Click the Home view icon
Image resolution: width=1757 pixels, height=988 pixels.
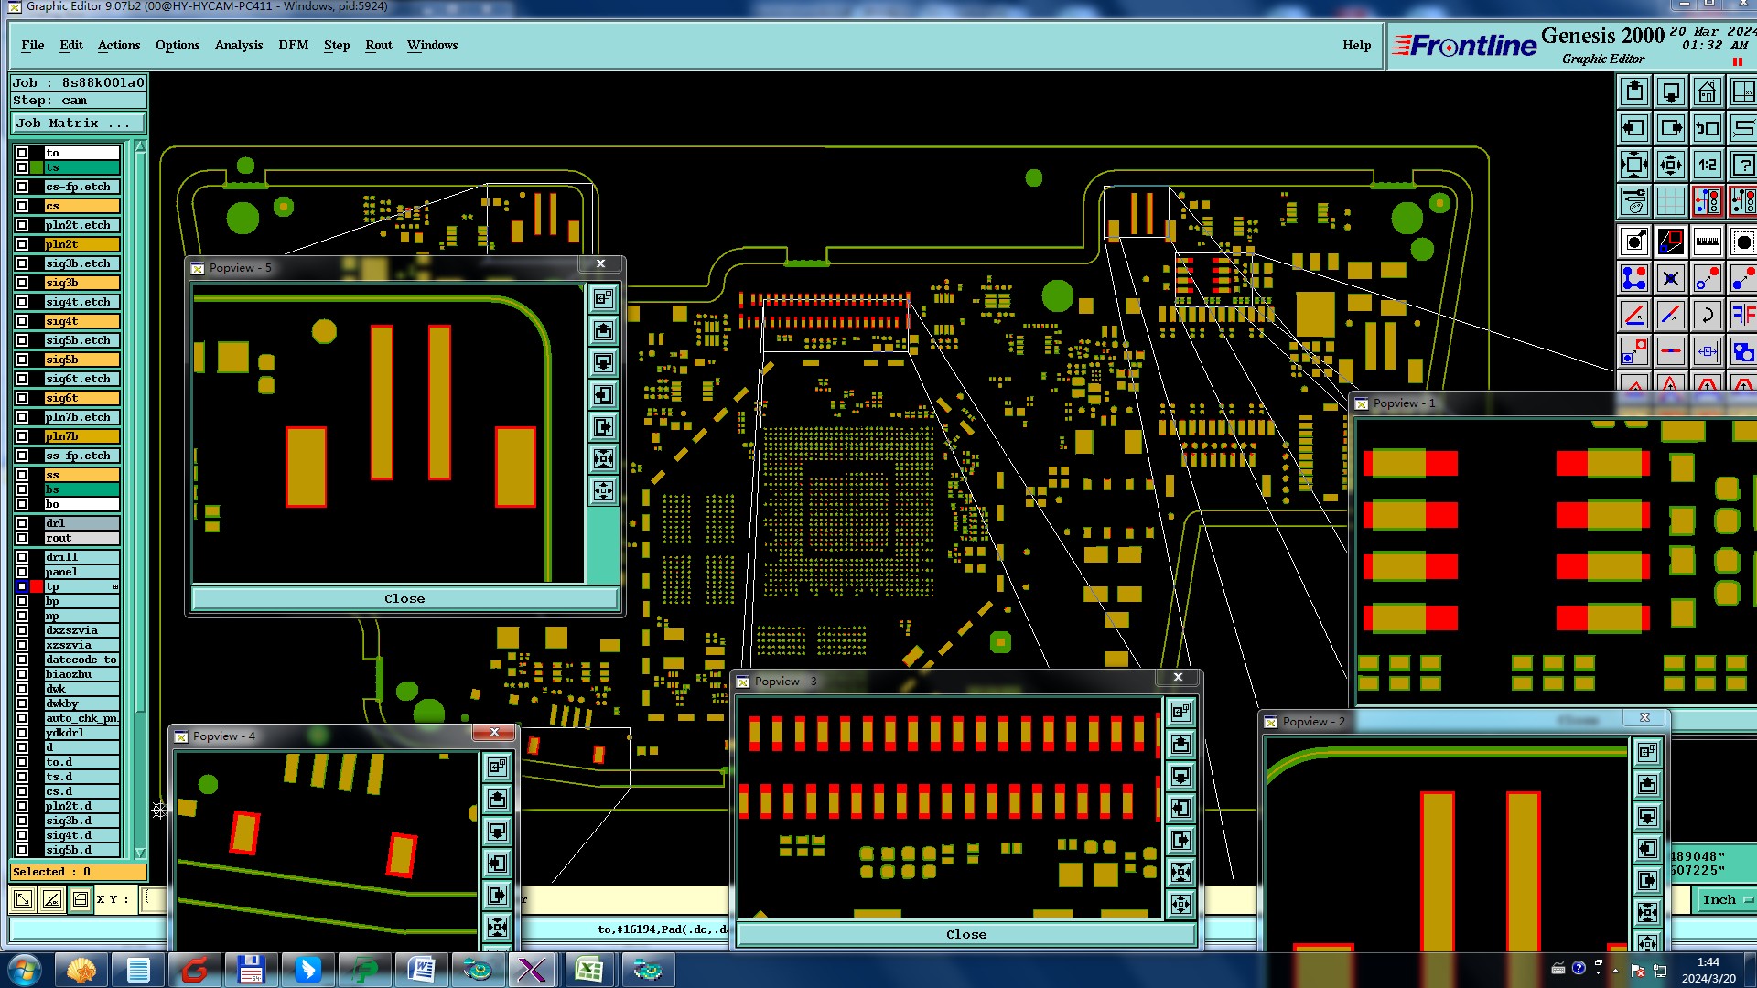pos(1708,91)
